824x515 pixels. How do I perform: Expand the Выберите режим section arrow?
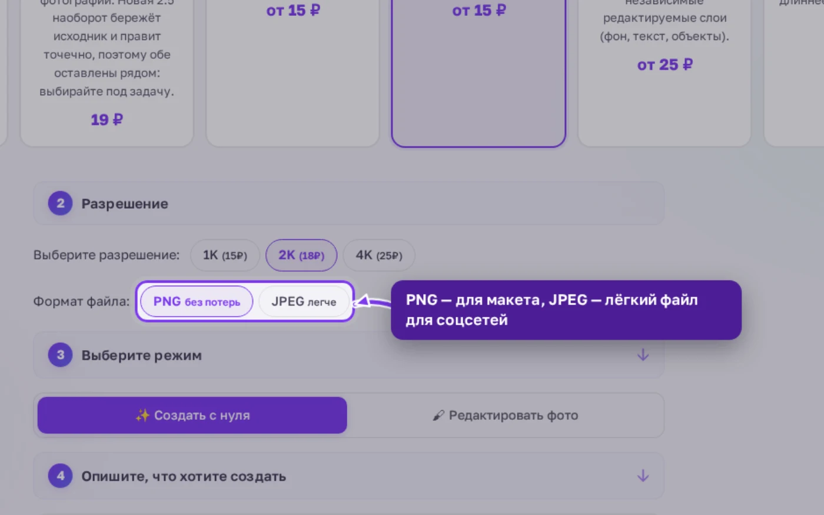[x=643, y=355]
